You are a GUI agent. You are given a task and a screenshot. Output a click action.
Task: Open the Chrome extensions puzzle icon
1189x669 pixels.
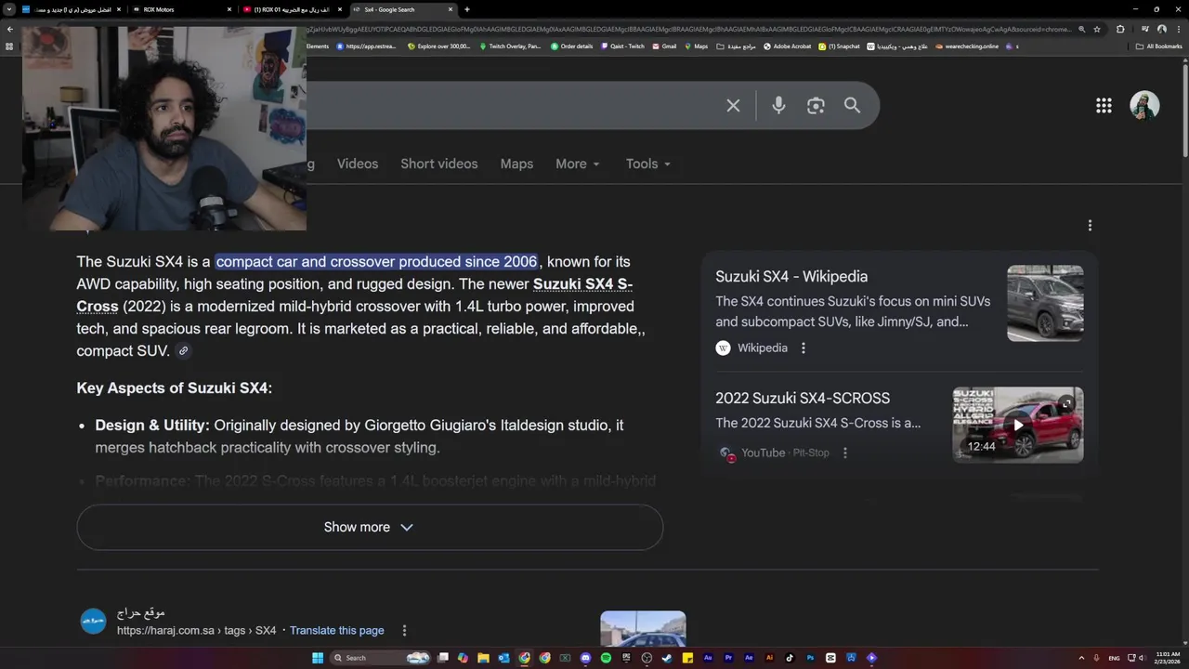(1120, 29)
